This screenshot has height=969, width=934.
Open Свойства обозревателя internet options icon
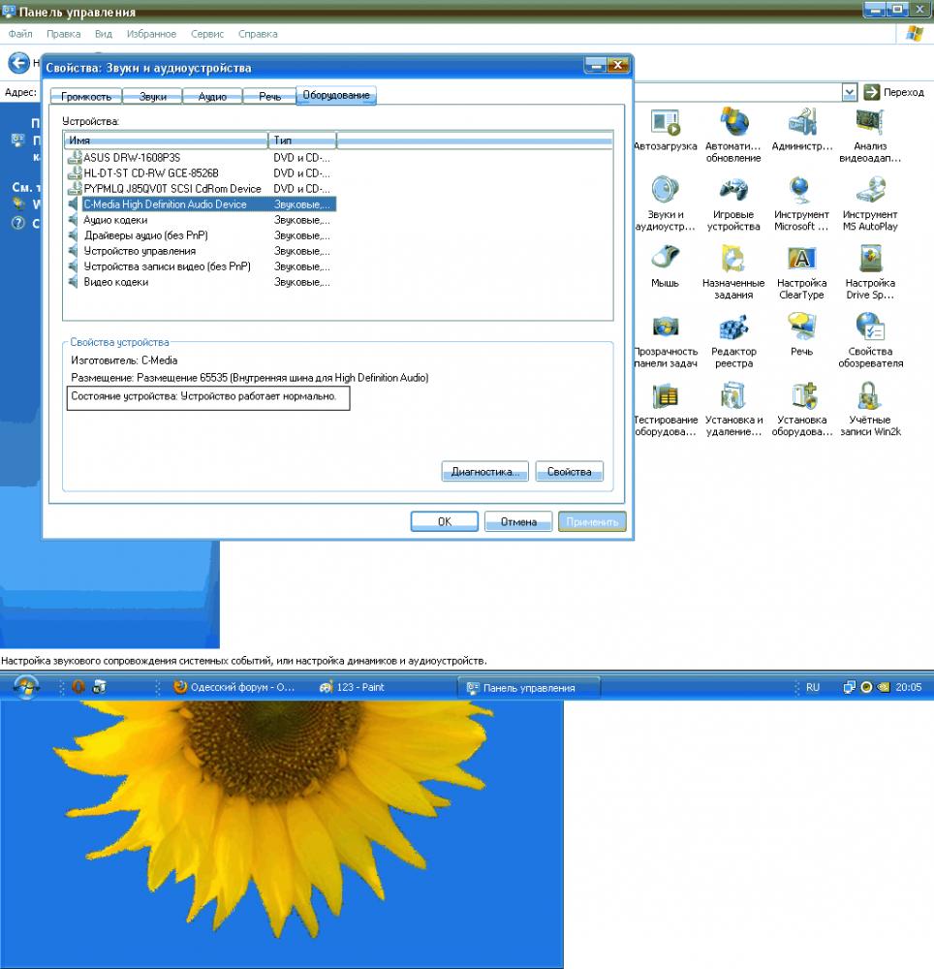(869, 328)
